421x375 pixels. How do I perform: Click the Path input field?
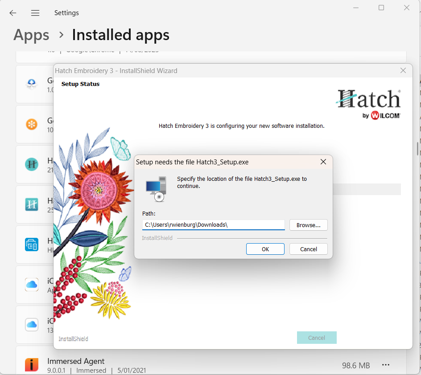click(213, 225)
